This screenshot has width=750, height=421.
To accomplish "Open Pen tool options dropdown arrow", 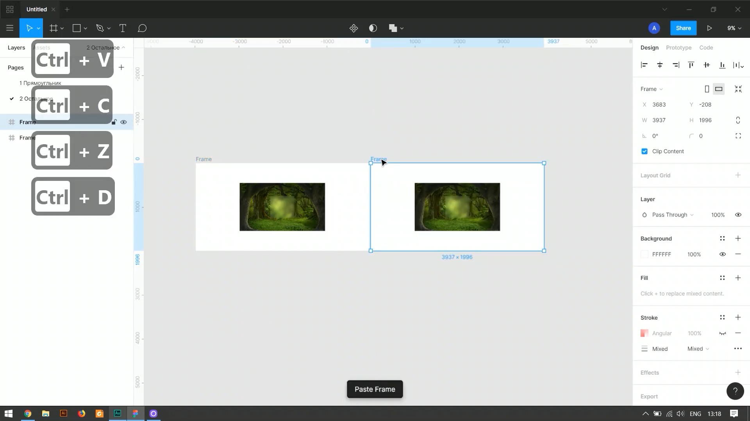I will [109, 28].
